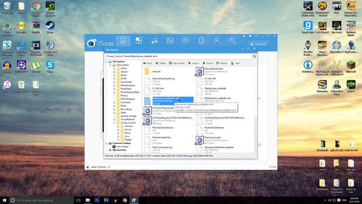Open the Music tab in iTools
362x204 pixels.
pos(154,41)
